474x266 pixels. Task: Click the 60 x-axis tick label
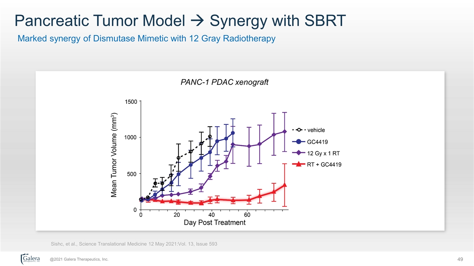pos(247,214)
